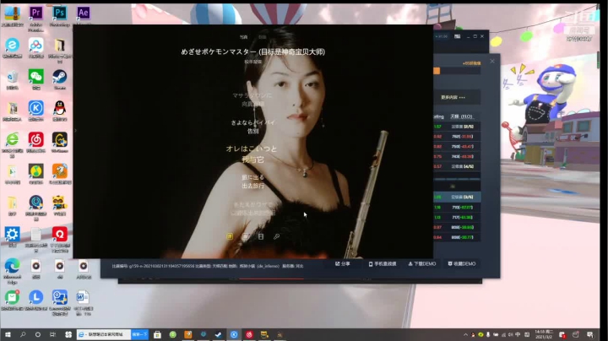Viewport: 608px width, 341px height.
Task: Open the notification center icon
Action: (x=589, y=334)
